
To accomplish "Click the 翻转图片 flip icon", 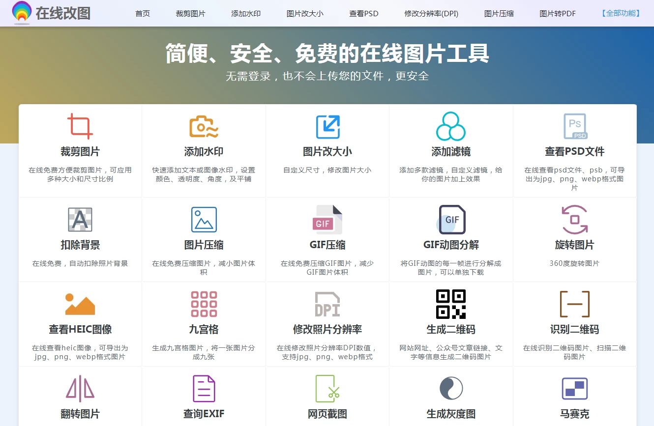I will (x=80, y=388).
